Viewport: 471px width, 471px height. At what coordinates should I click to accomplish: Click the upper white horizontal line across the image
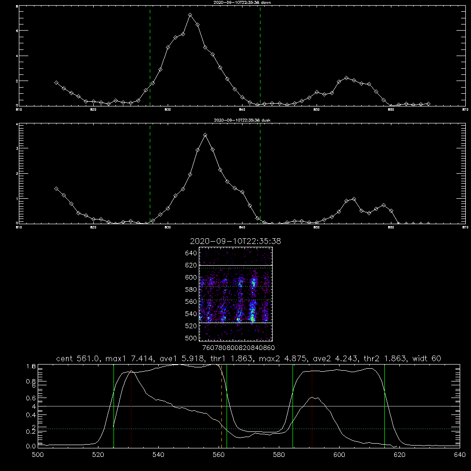coord(235,266)
